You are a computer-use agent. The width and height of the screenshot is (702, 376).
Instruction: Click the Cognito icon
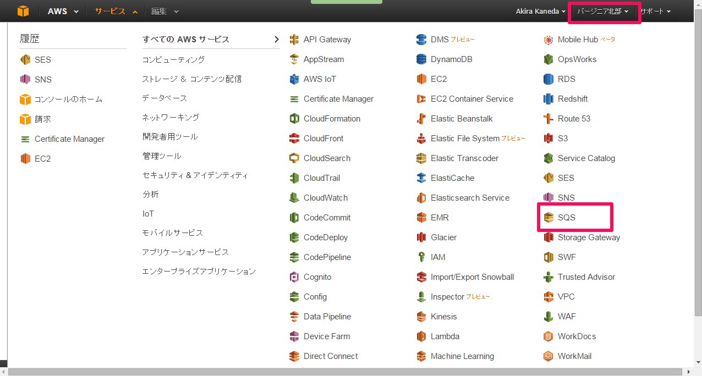tap(294, 277)
